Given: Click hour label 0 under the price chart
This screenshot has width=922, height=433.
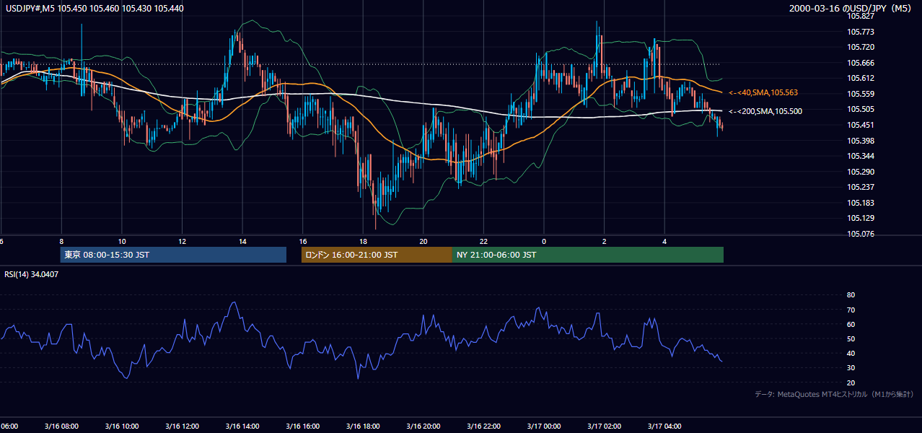Looking at the screenshot, I should point(544,241).
